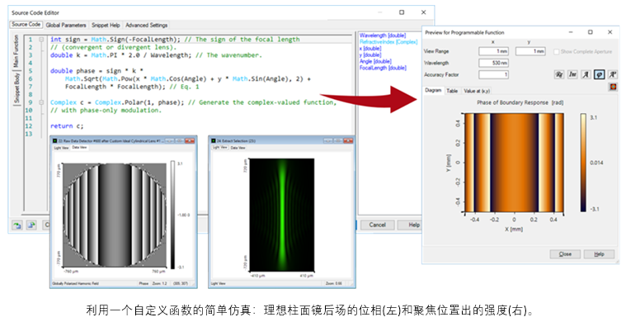Switch to Global Parameters tab
The width and height of the screenshot is (626, 322).
(x=66, y=25)
